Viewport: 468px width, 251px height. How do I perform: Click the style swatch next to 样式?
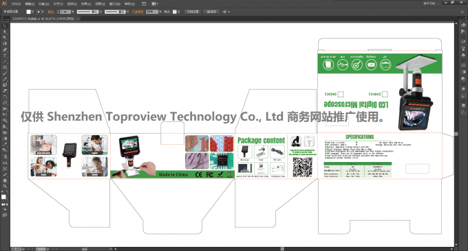point(174,12)
